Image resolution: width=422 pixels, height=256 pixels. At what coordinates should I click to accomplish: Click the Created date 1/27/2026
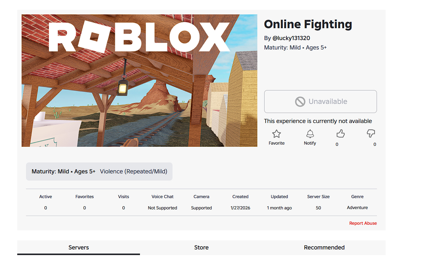click(x=240, y=208)
